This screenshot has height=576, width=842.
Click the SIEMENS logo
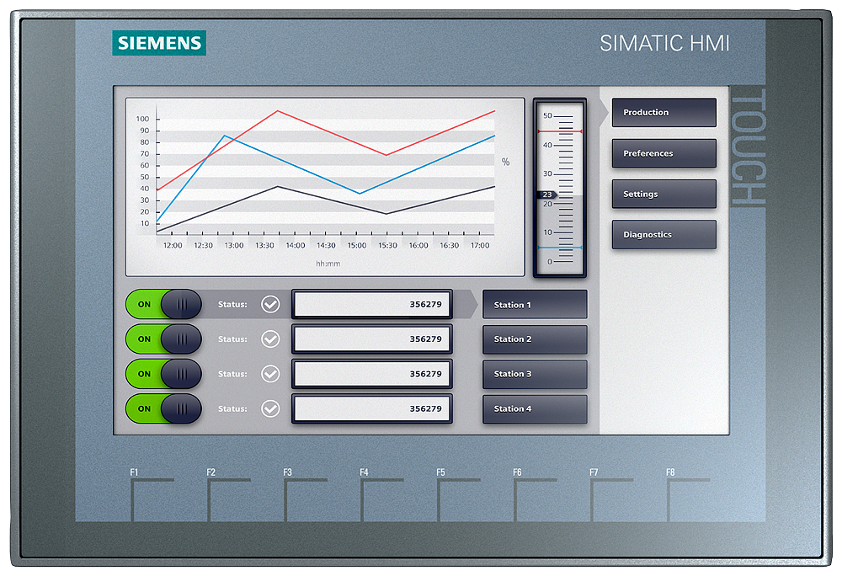159,43
